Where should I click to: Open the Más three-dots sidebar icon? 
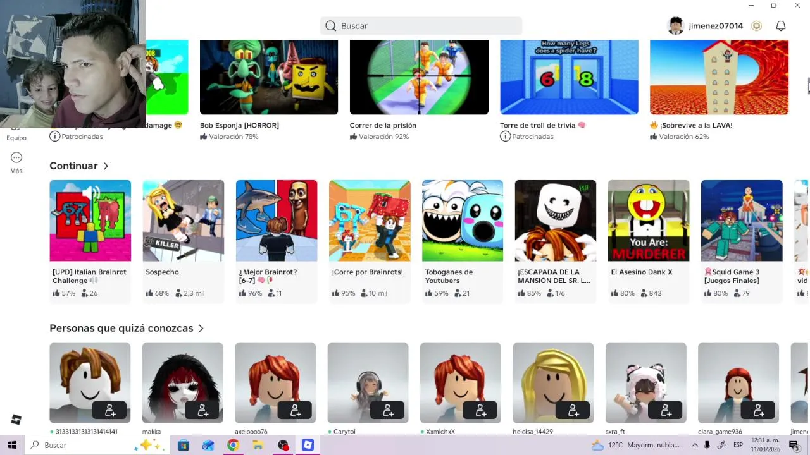pyautogui.click(x=16, y=157)
